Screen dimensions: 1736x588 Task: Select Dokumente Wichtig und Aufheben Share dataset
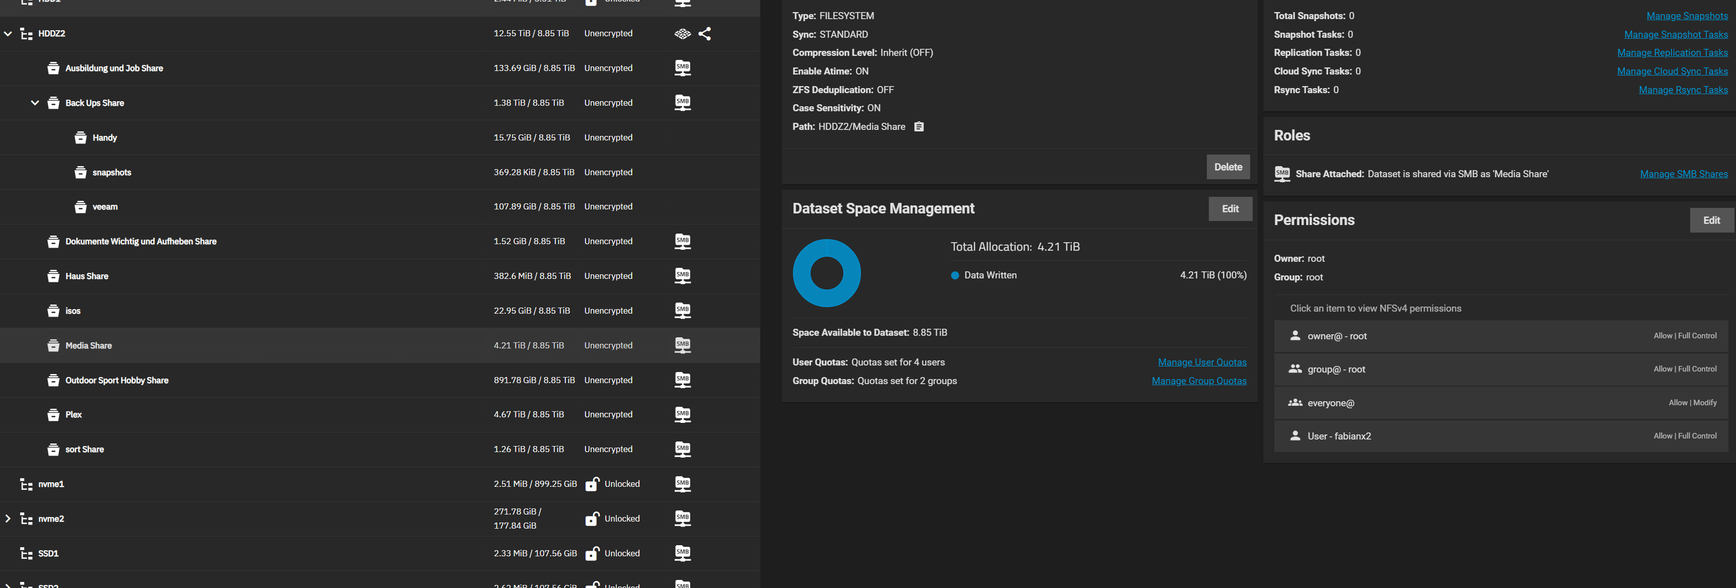380,241
